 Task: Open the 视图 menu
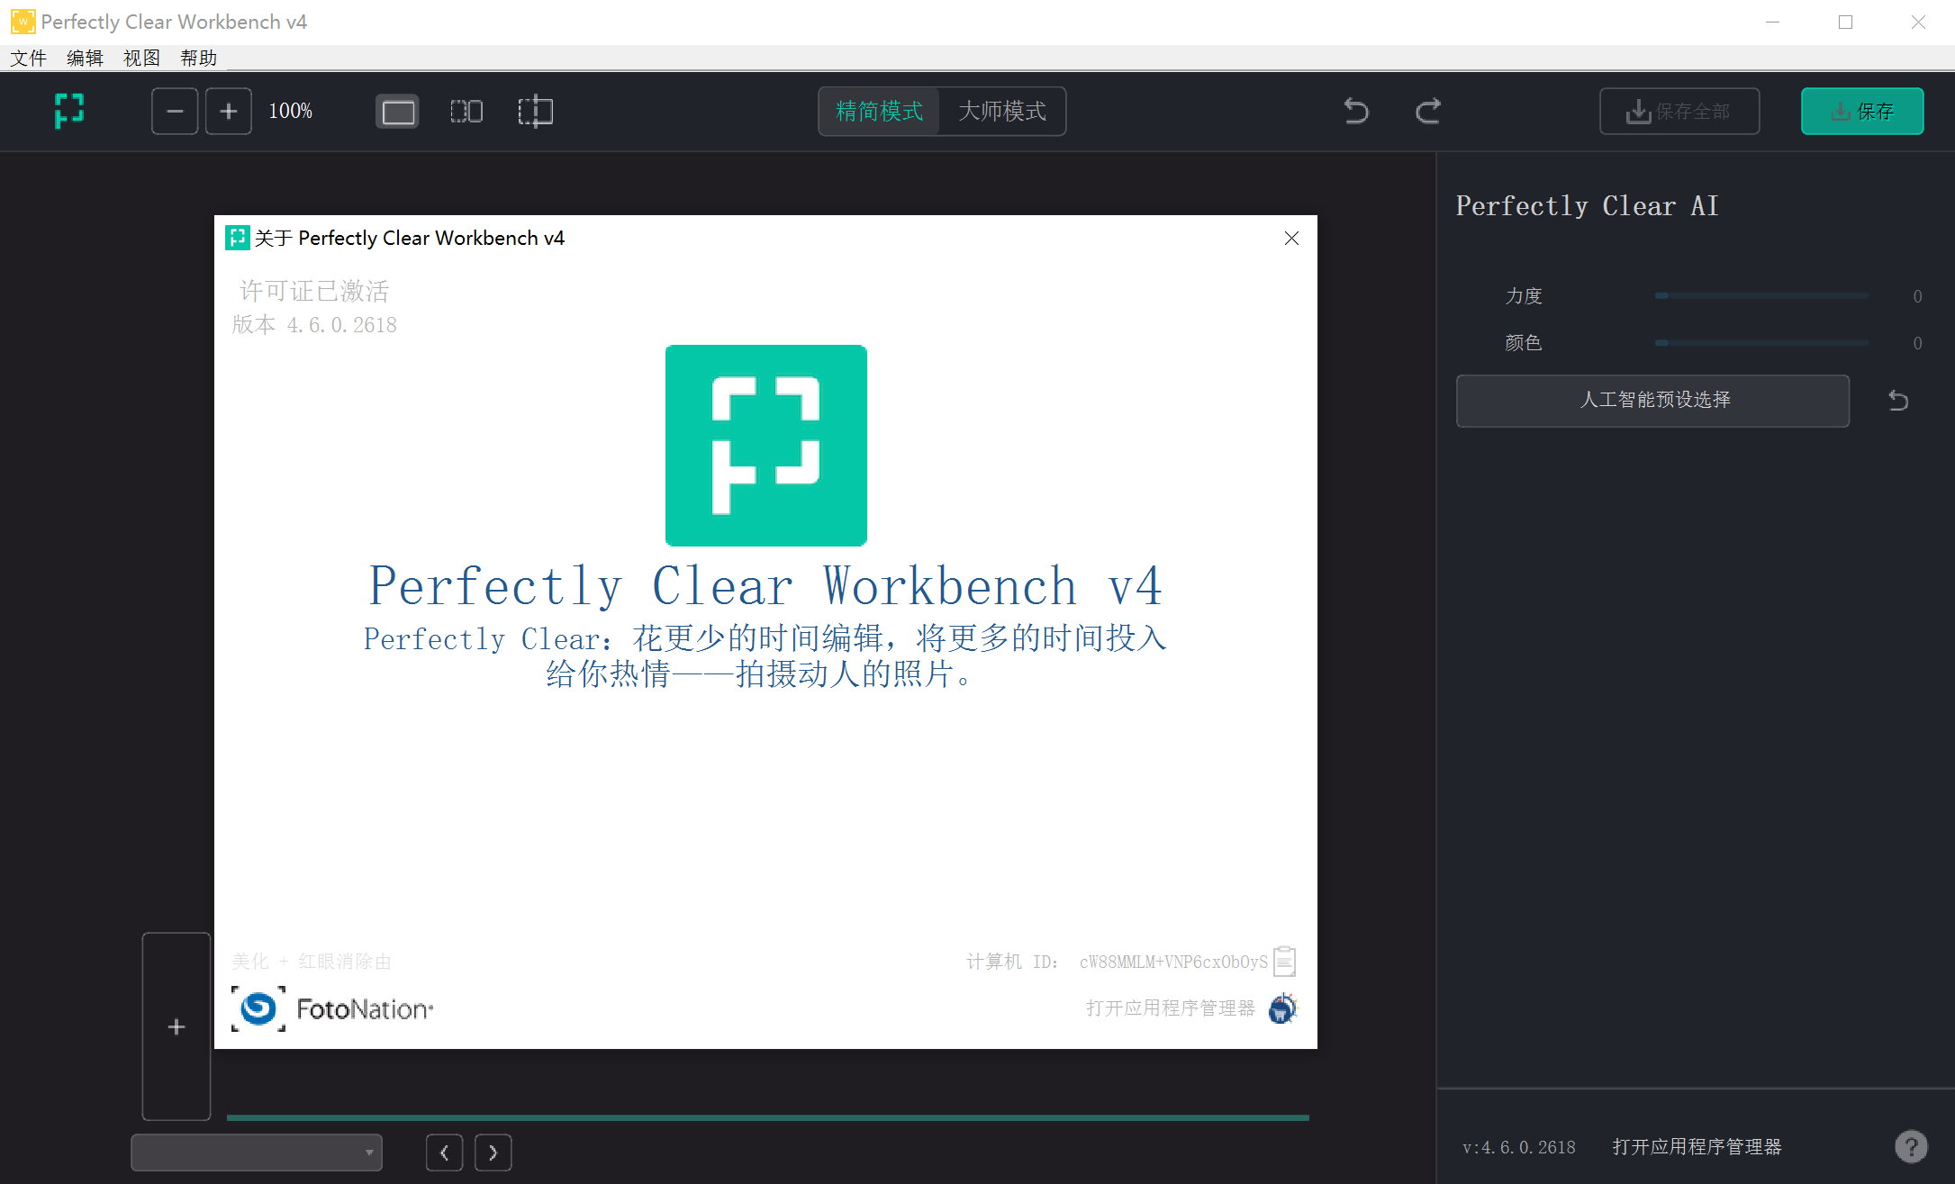pos(142,58)
